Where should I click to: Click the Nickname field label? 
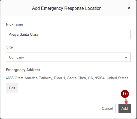tap(14, 24)
